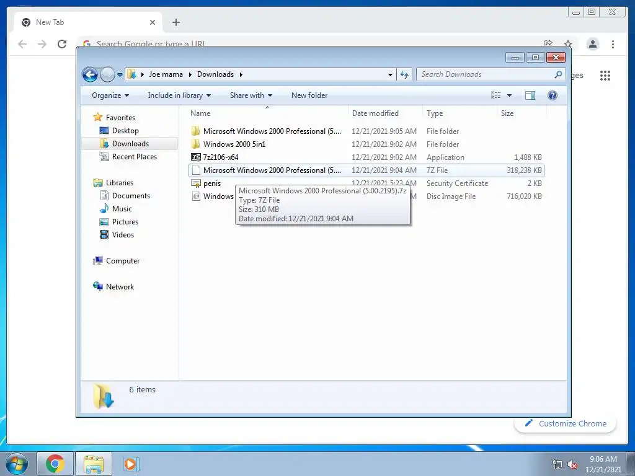Open the Share with menu
This screenshot has width=635, height=476.
pyautogui.click(x=251, y=95)
